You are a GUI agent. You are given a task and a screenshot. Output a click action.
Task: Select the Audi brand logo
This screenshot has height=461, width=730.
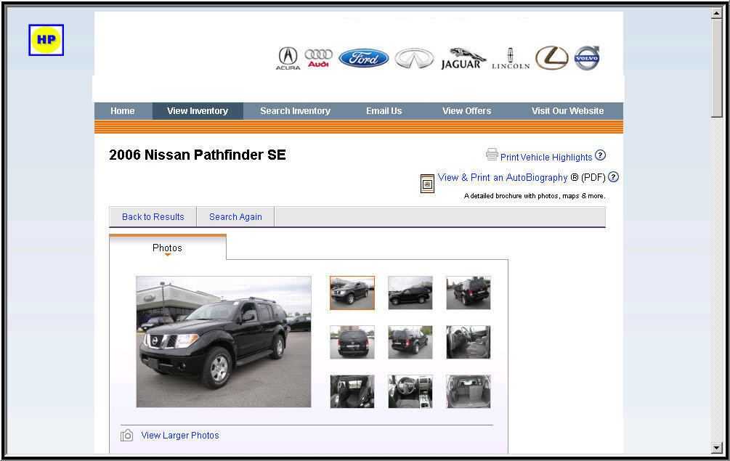(x=318, y=58)
